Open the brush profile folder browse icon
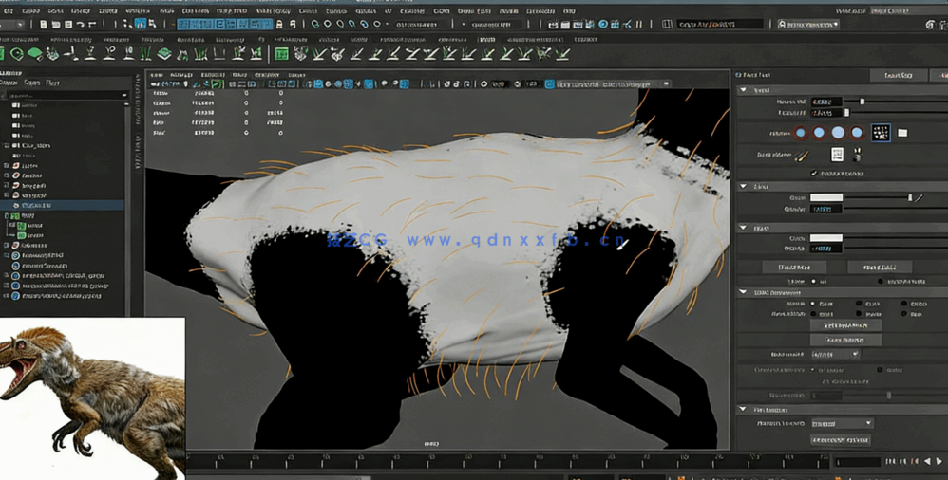The image size is (948, 480). pos(902,133)
